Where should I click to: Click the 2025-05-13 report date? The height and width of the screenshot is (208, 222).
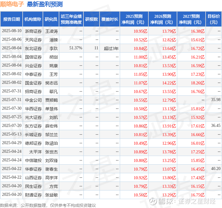[12, 134]
